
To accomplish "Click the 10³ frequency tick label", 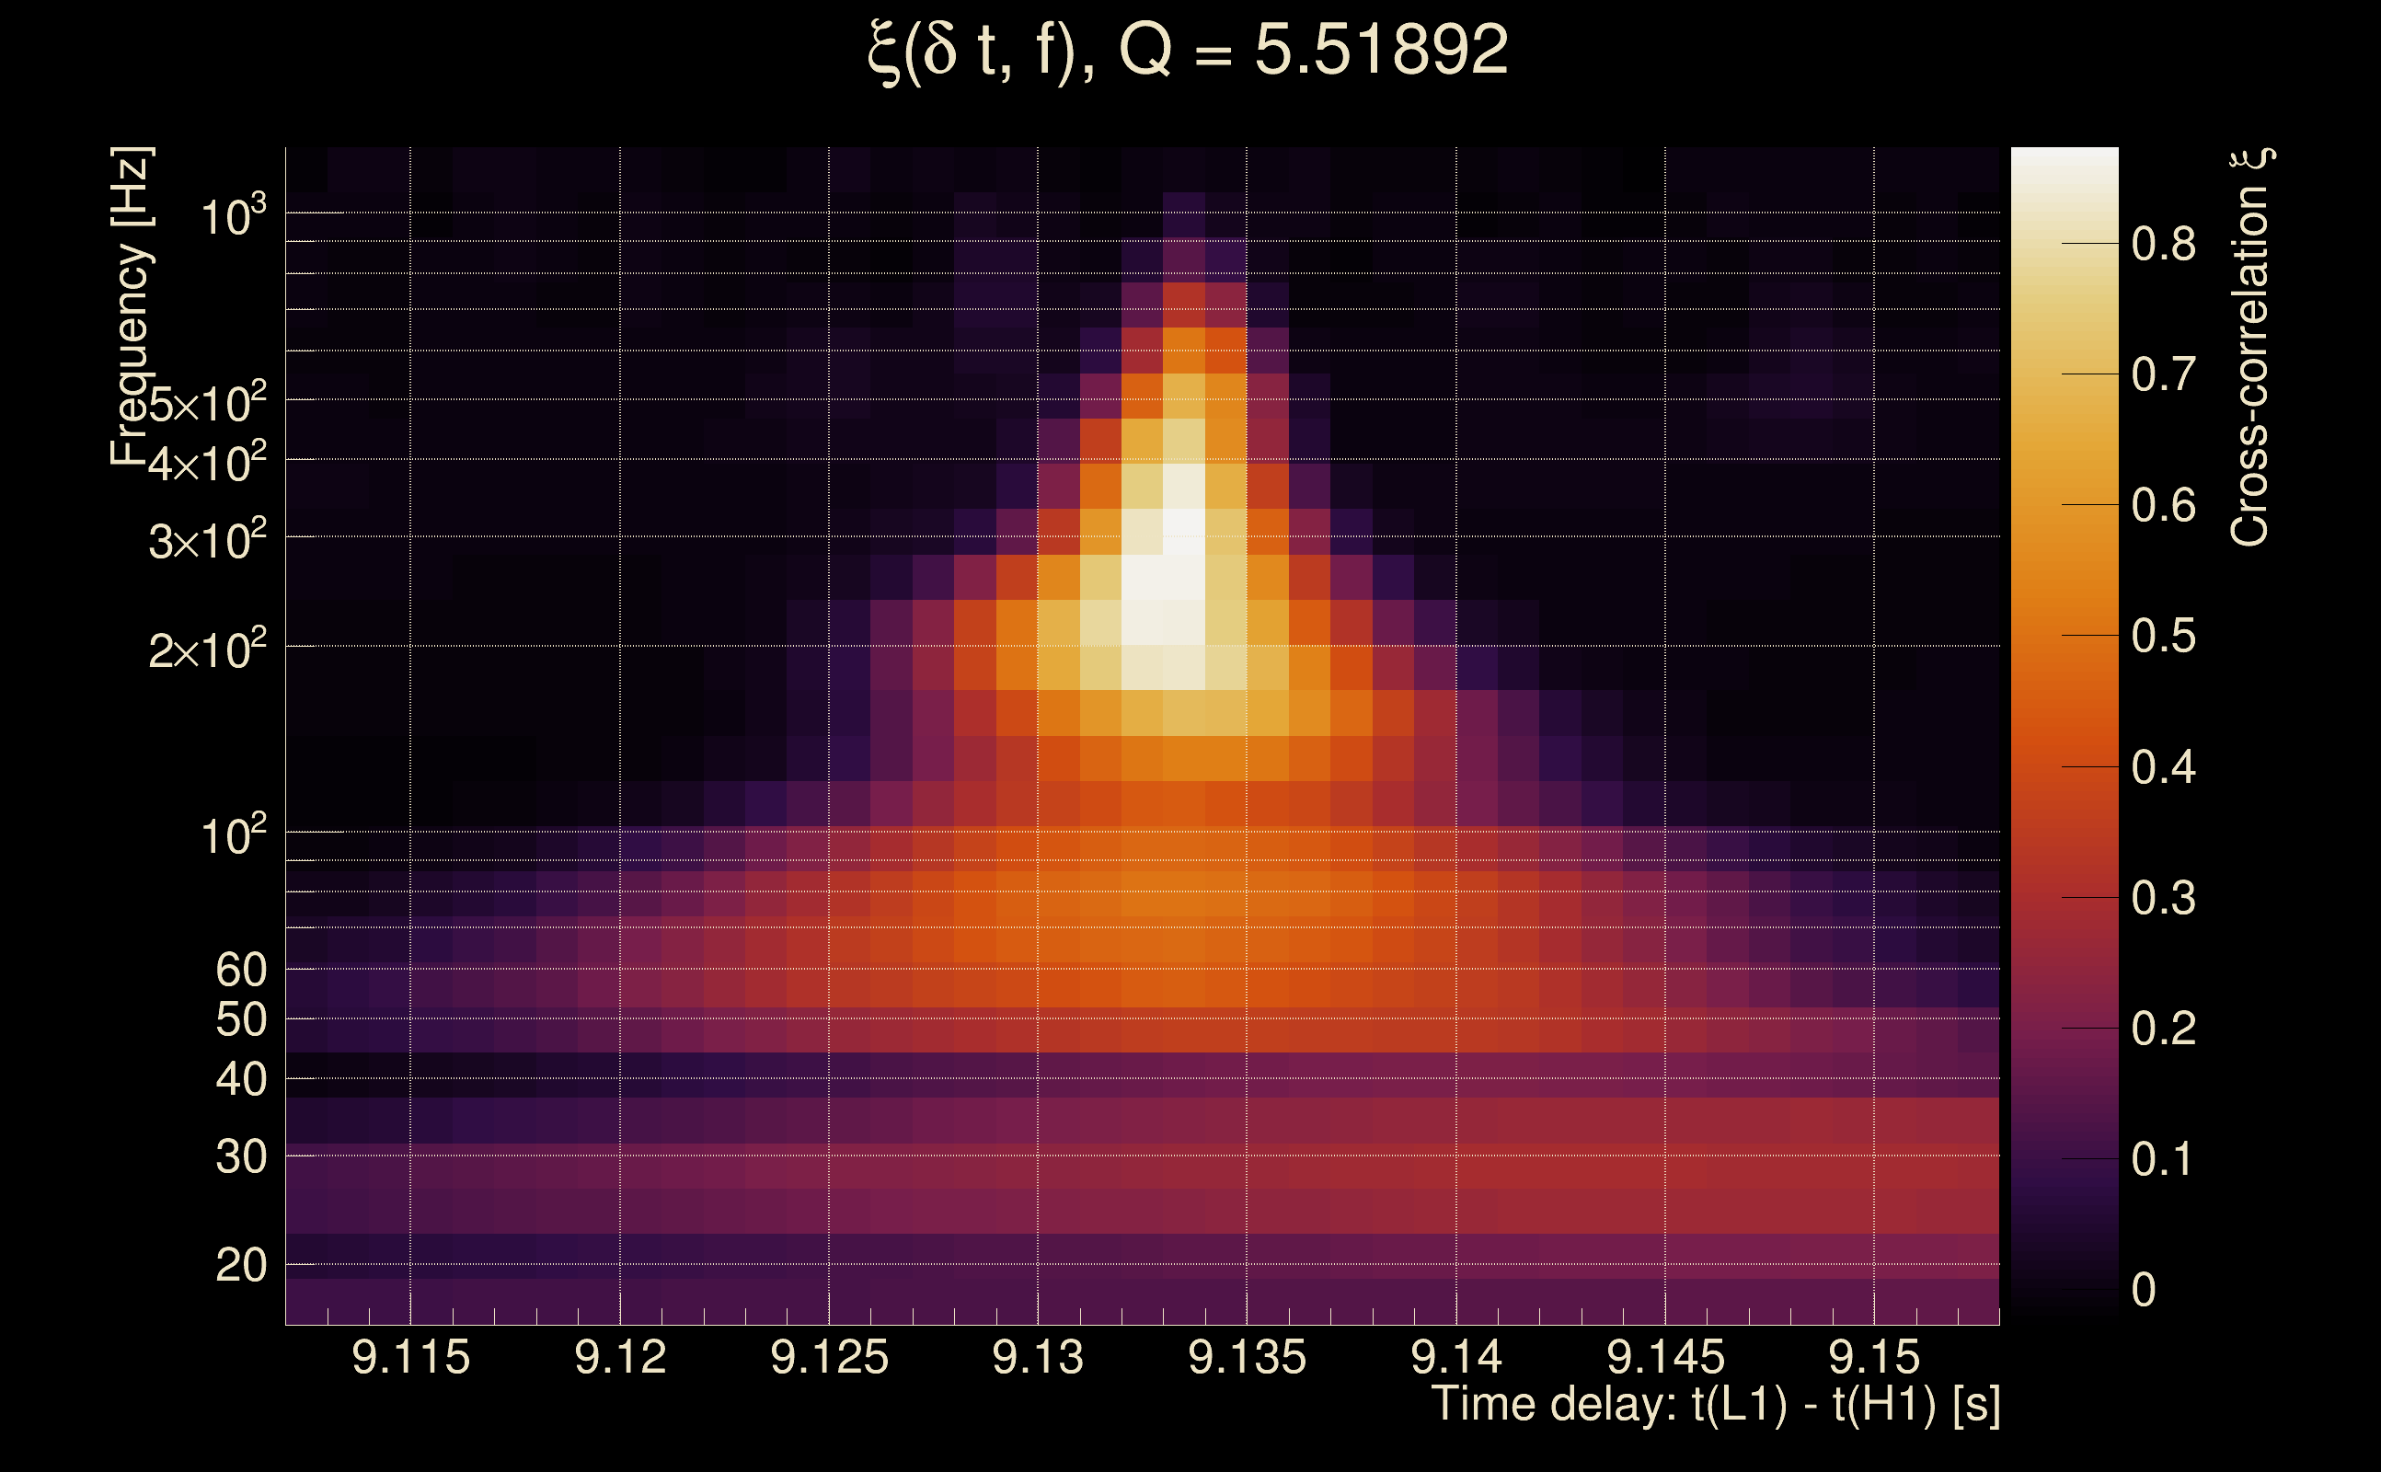I will (233, 216).
